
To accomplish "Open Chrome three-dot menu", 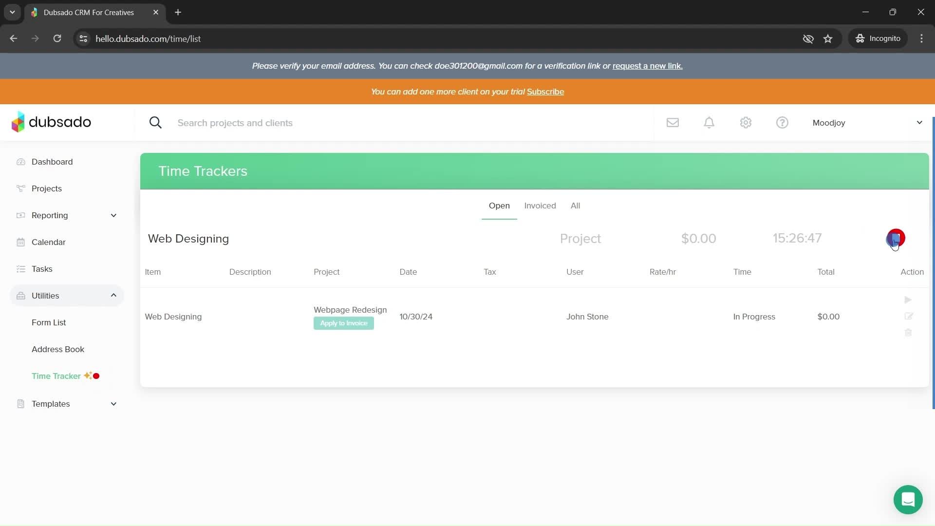I will (921, 38).
